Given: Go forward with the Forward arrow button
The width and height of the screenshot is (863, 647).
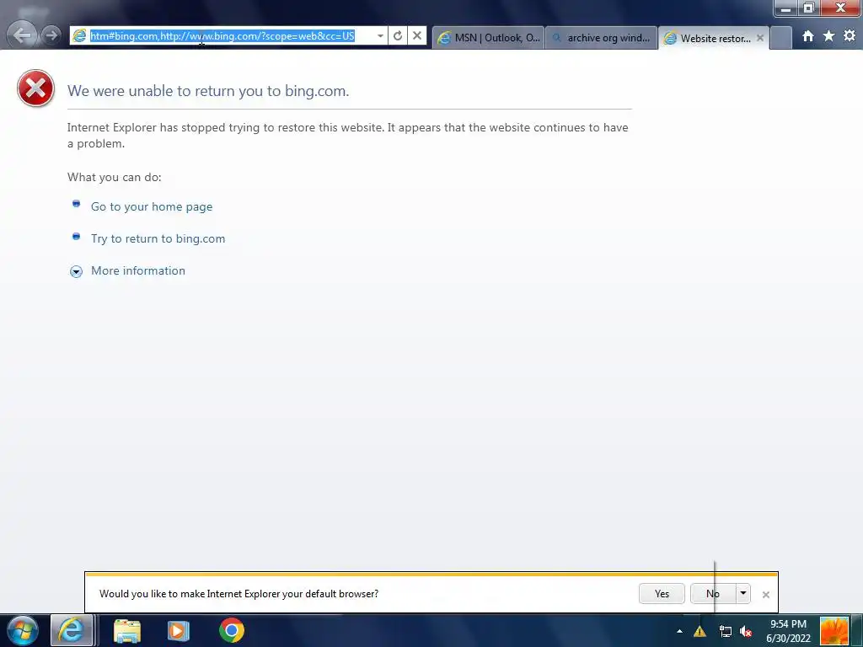Looking at the screenshot, I should click(x=51, y=35).
